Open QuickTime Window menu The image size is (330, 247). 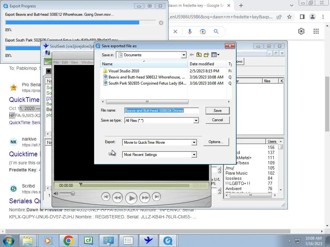(87, 62)
